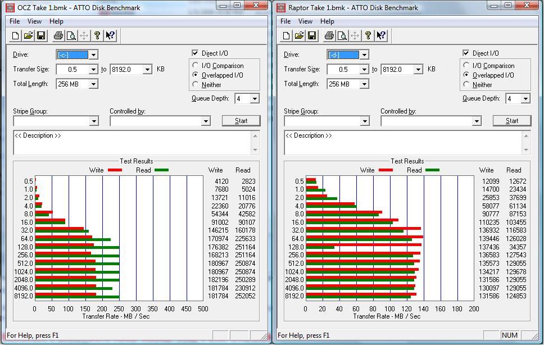The image size is (544, 345).
Task: Click Save disk icon in Raptor window
Action: click(x=312, y=36)
